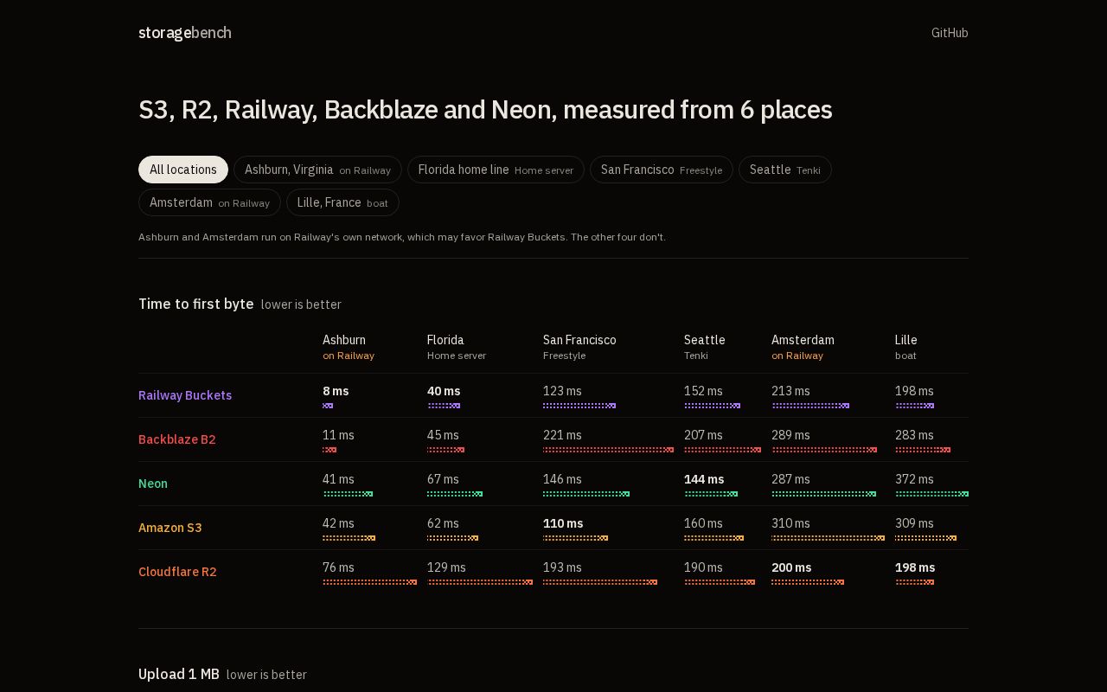Select Amazon S3 310 ms Amsterdam value

pyautogui.click(x=790, y=523)
